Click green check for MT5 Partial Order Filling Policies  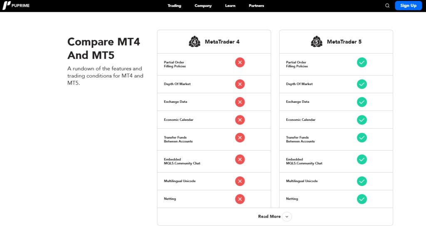click(x=362, y=63)
